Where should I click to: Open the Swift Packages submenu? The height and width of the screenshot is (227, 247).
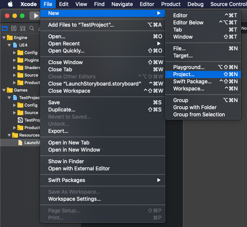tap(103, 180)
